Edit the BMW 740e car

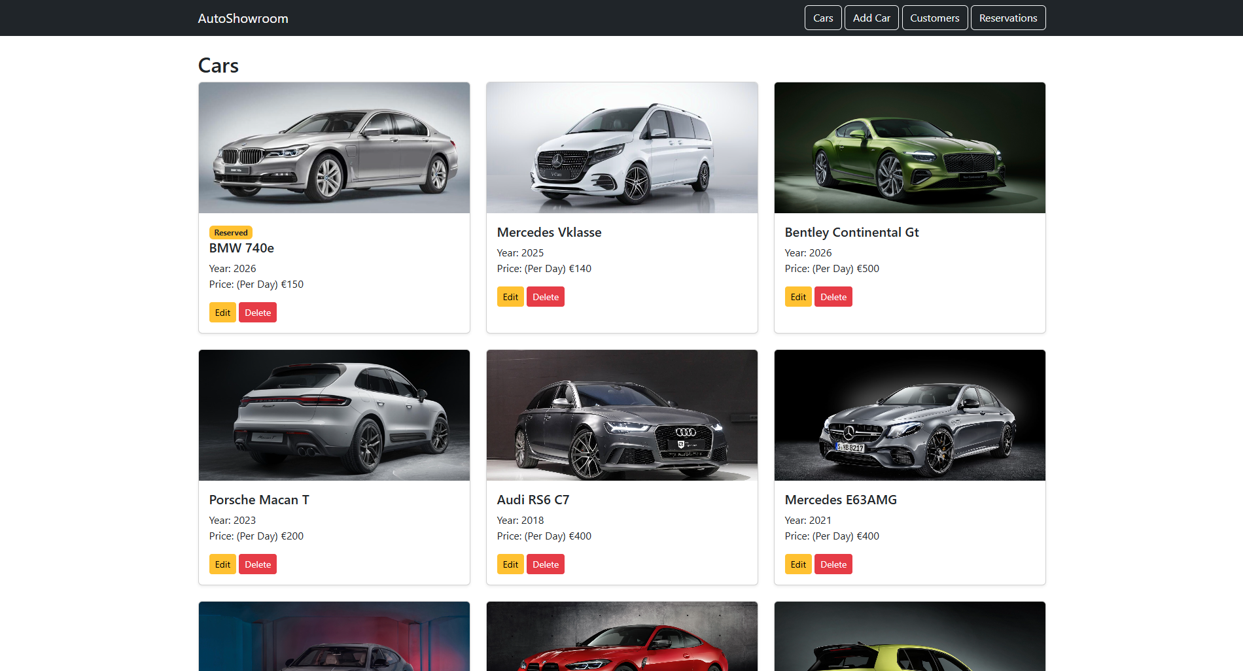pos(222,313)
